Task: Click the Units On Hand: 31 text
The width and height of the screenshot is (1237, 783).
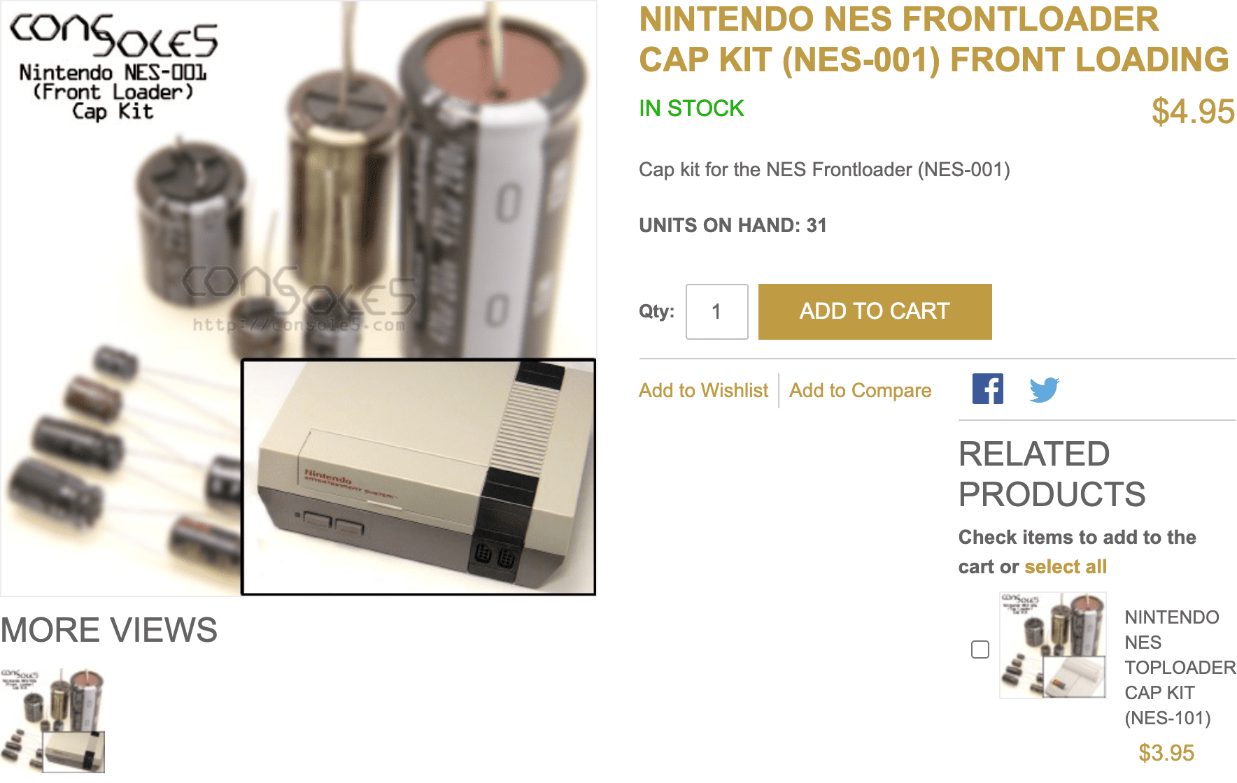Action: point(733,225)
